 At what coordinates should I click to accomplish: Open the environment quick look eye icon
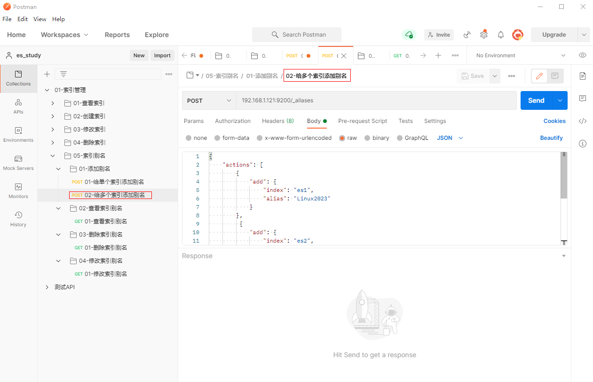tap(583, 55)
